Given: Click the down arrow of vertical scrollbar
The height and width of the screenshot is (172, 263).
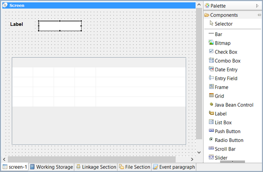Looking at the screenshot, I should [199, 152].
